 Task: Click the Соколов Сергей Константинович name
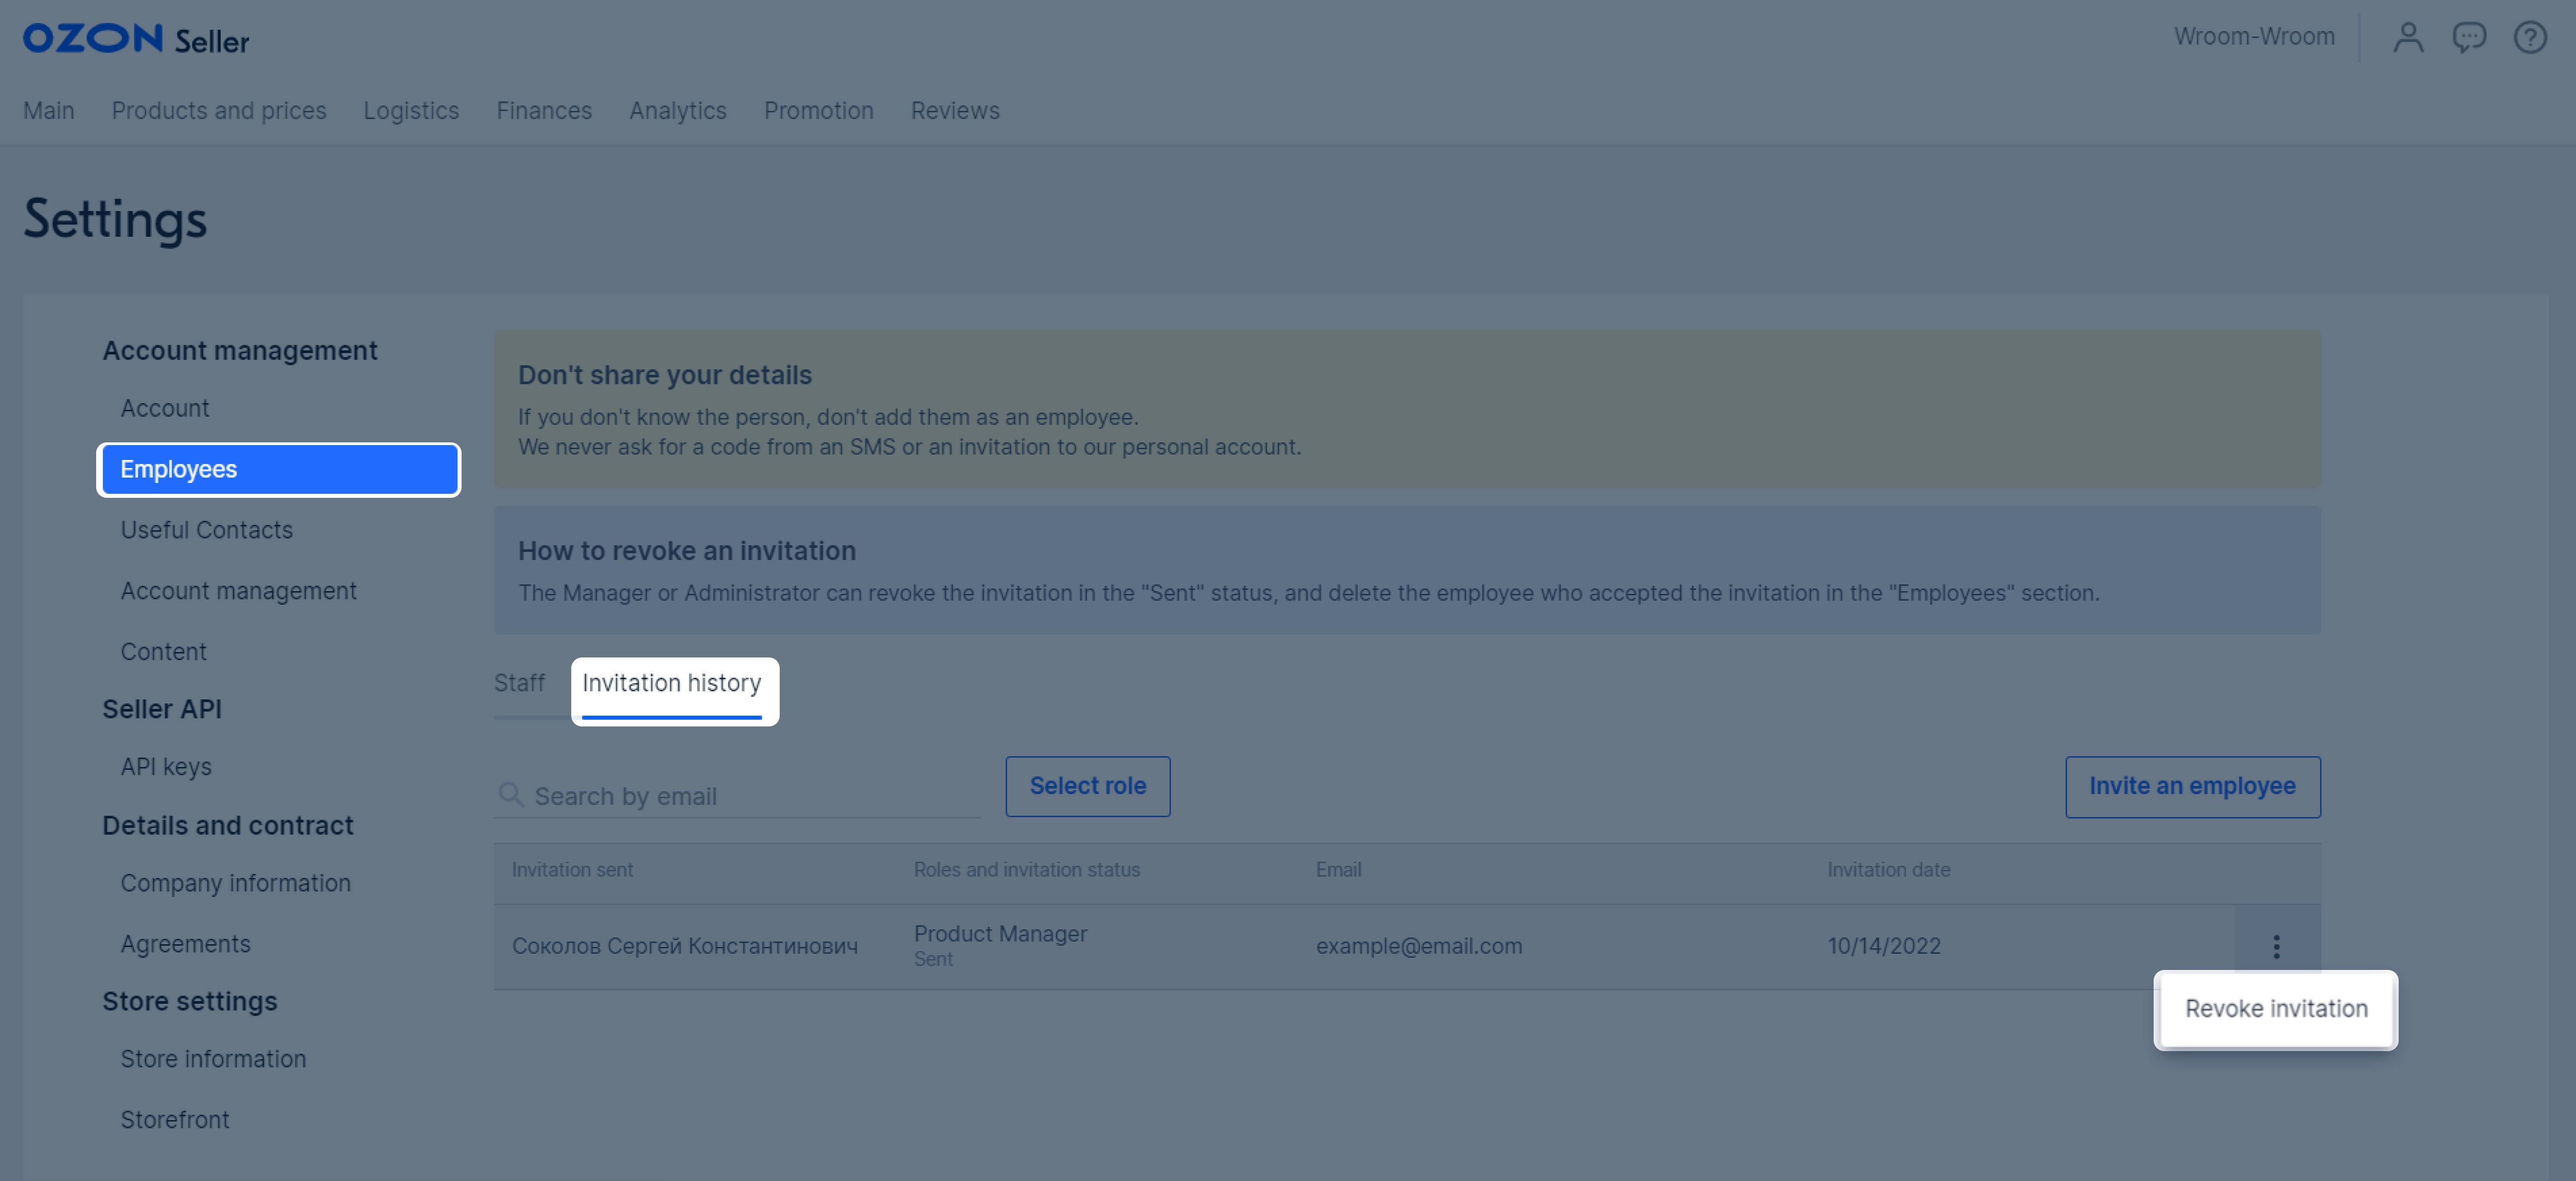click(685, 946)
